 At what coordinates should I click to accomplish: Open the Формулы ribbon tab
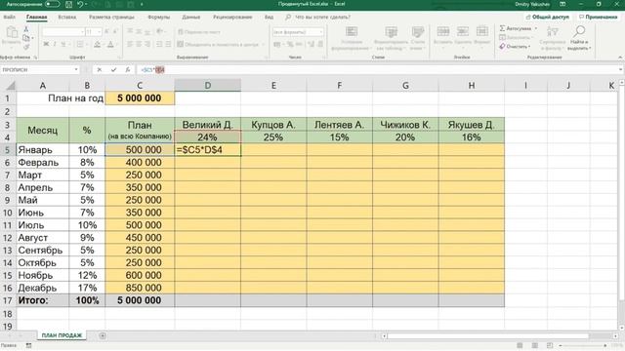(158, 18)
